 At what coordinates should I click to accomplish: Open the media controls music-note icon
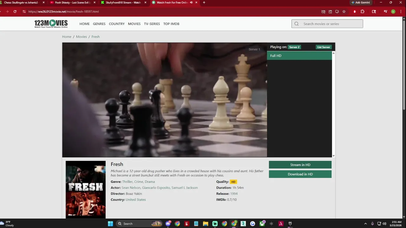pyautogui.click(x=385, y=11)
